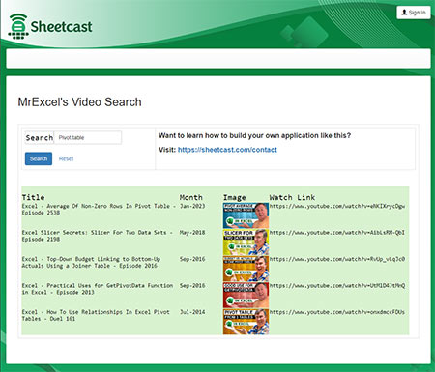
Task: Click the Watch Link column header
Action: coord(292,197)
